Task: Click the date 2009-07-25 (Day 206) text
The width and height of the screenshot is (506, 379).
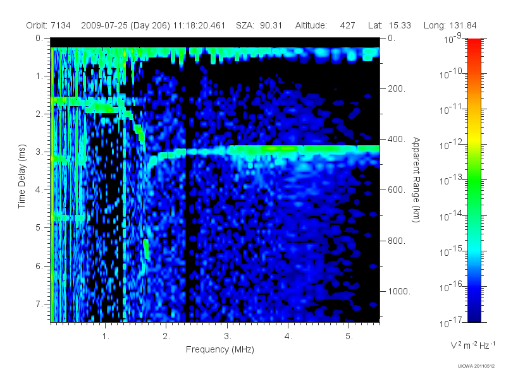Action: (x=125, y=26)
